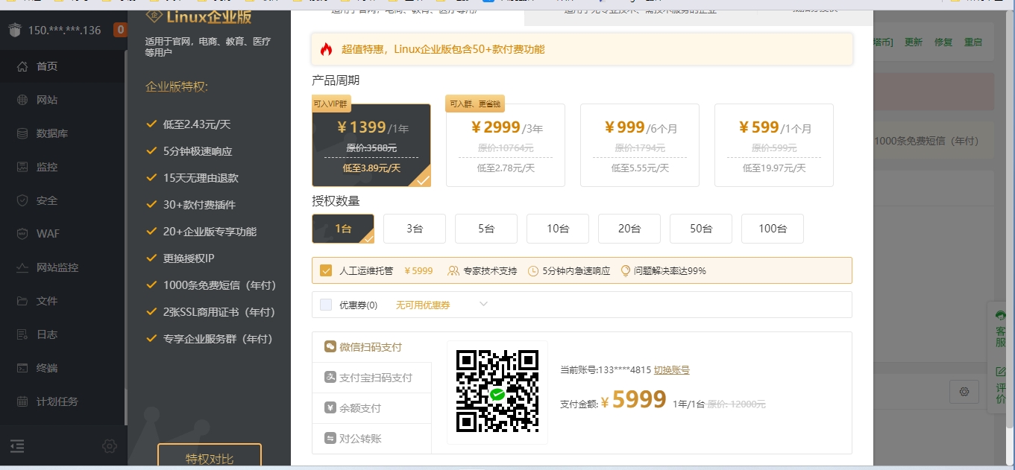Choose 10台 authorization quantity
The image size is (1015, 470).
pyautogui.click(x=558, y=229)
